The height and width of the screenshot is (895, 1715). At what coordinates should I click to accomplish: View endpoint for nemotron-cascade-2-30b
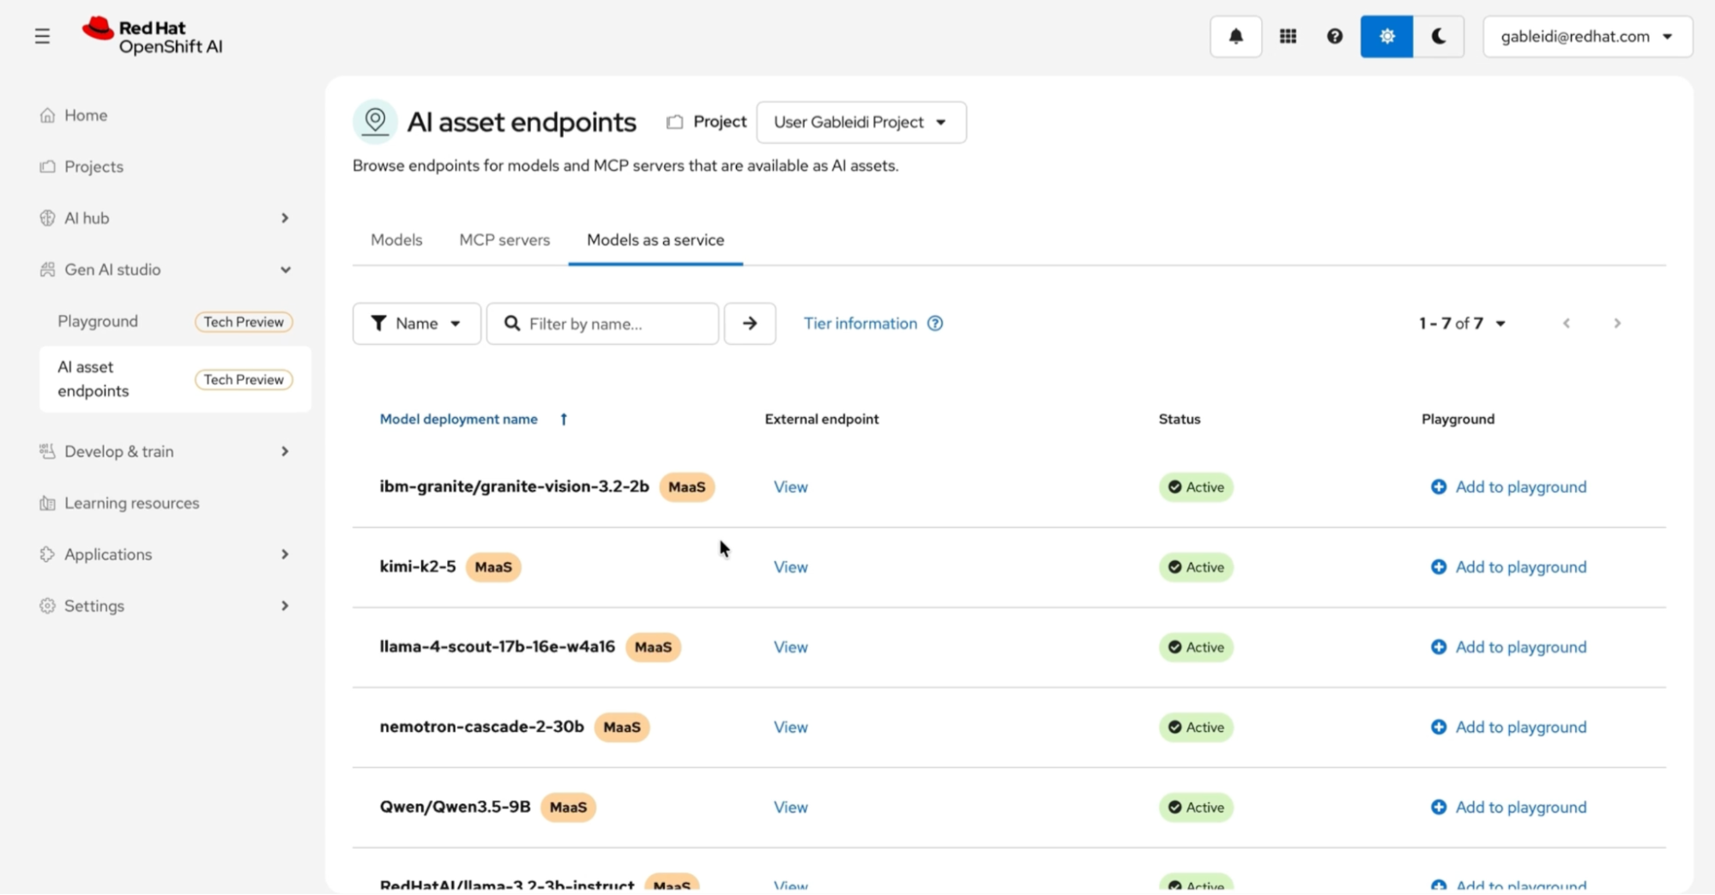[x=790, y=727]
